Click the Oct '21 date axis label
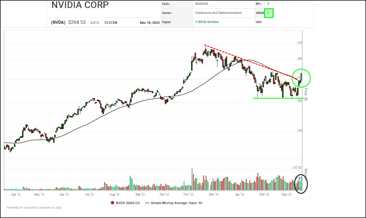This screenshot has width=366, height=218. (x=164, y=194)
